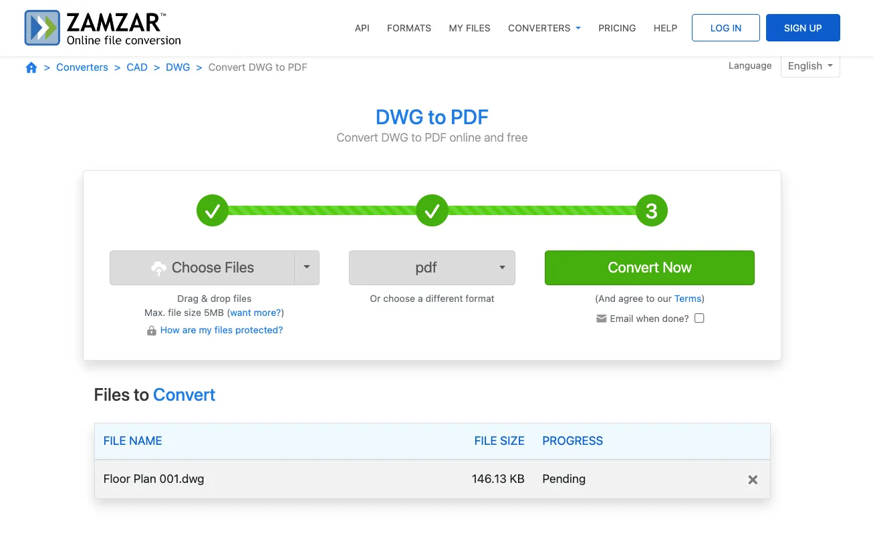Image resolution: width=873 pixels, height=535 pixels.
Task: Enable the Email when done checkbox
Action: pyautogui.click(x=699, y=319)
